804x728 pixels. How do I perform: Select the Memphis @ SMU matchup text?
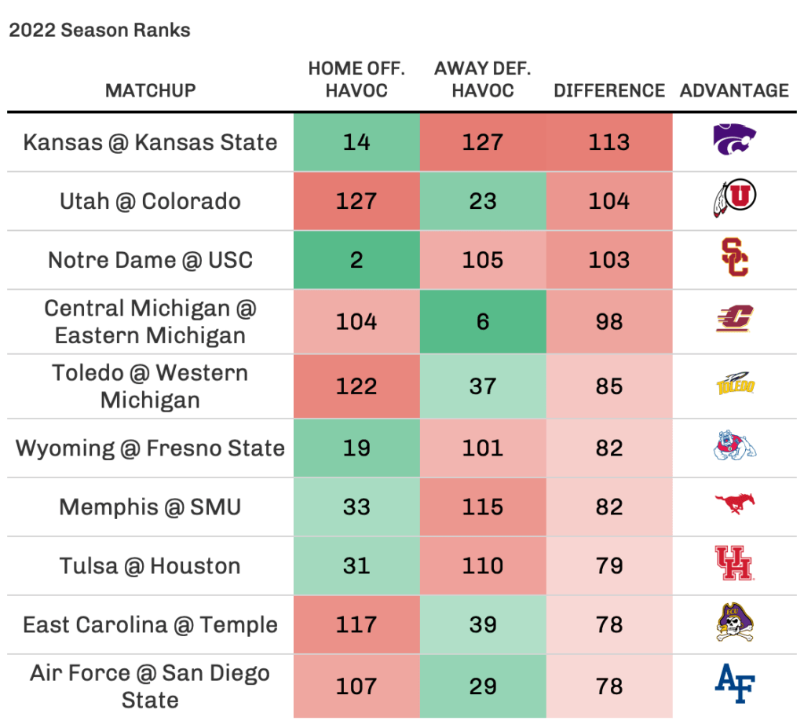coord(150,507)
